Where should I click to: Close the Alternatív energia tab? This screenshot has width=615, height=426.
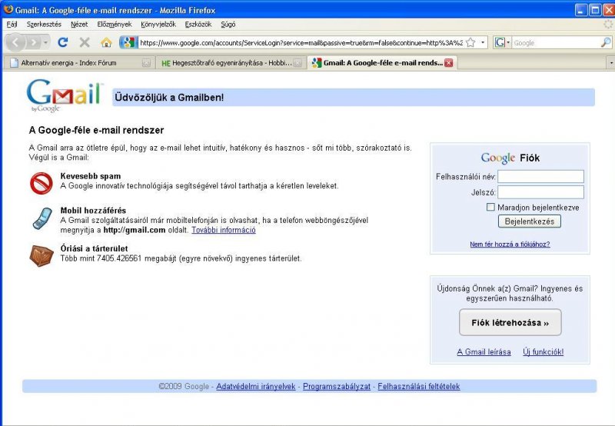pyautogui.click(x=146, y=63)
